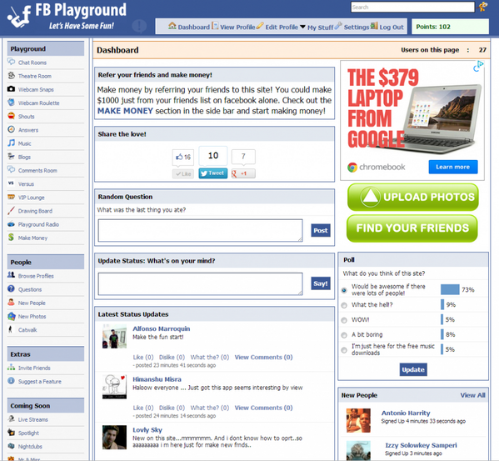Click the 73% poll result bar

(x=450, y=290)
